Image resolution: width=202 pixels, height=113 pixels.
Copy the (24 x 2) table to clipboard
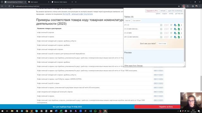pos(175,37)
